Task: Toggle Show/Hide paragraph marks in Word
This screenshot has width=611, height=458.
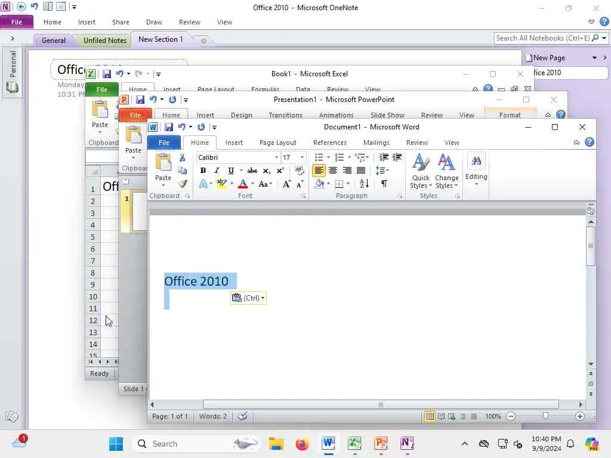Action: pyautogui.click(x=384, y=184)
